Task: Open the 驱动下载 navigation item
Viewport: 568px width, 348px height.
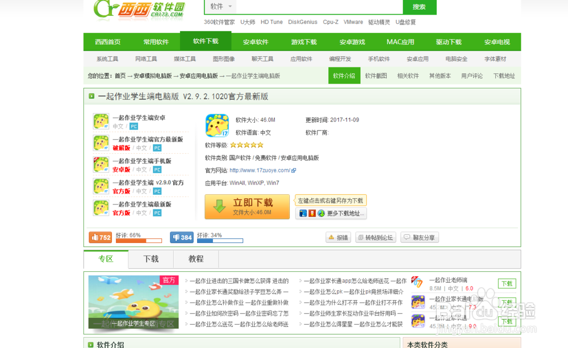Action: (449, 42)
